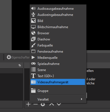Select Bildschirmaufnahme in the source menu
The height and width of the screenshot is (112, 110).
pos(58,27)
